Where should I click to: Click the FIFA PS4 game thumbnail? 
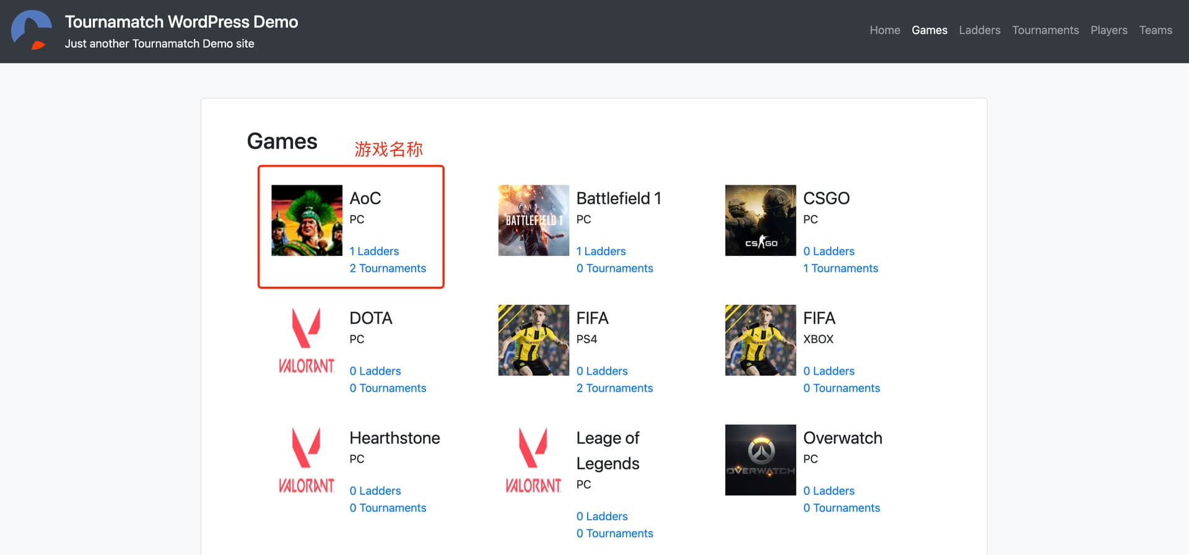coord(533,340)
